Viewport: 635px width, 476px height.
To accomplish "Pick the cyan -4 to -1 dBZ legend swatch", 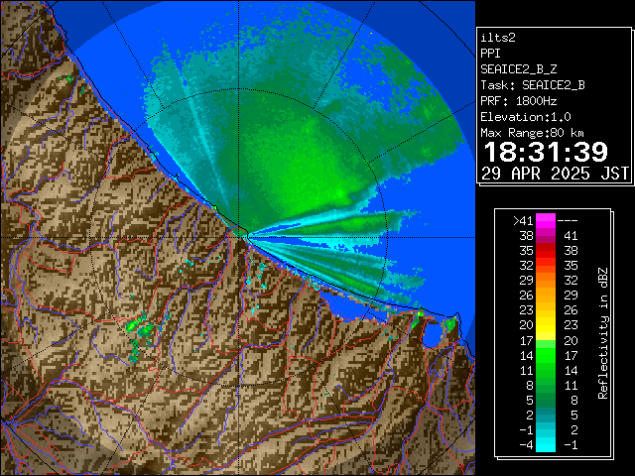I will click(x=546, y=444).
